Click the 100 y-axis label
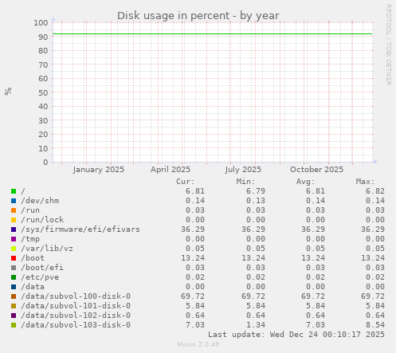 [x=41, y=23]
